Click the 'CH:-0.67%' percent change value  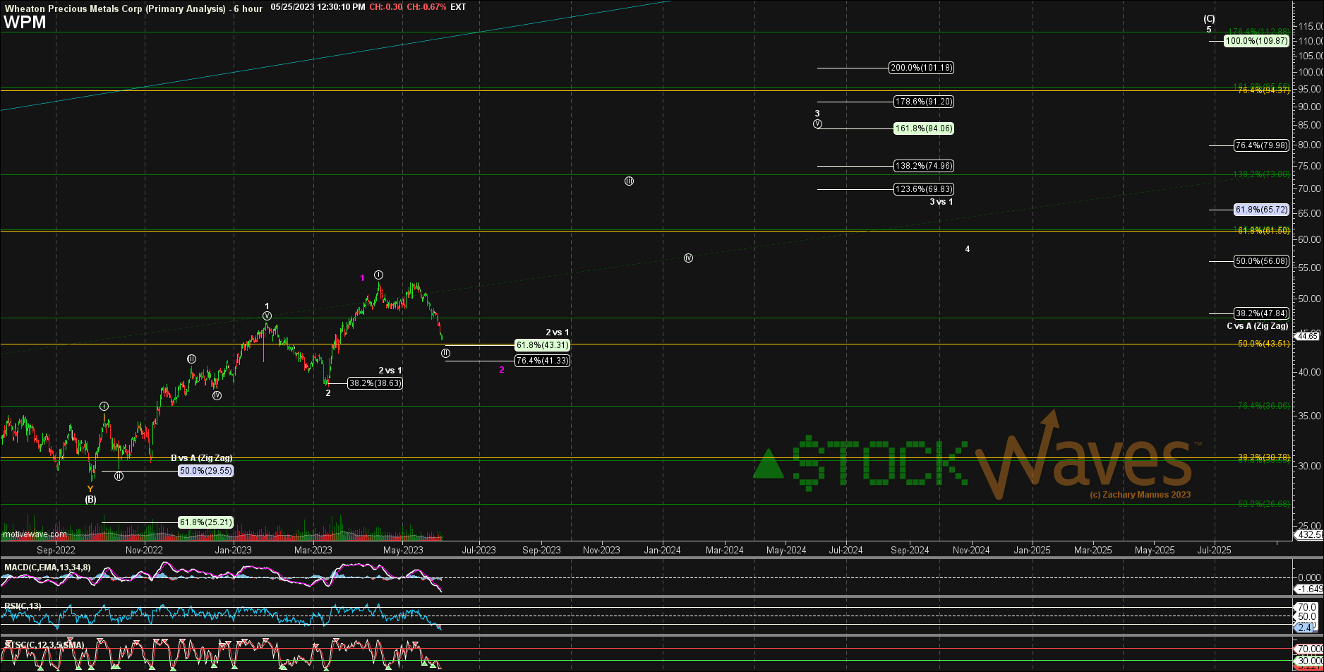(427, 7)
